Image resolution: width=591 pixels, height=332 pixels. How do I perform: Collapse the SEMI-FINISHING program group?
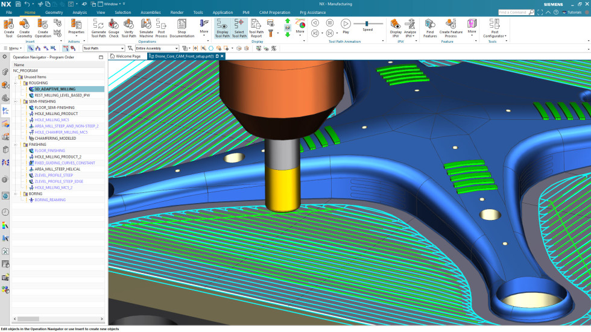click(x=16, y=101)
